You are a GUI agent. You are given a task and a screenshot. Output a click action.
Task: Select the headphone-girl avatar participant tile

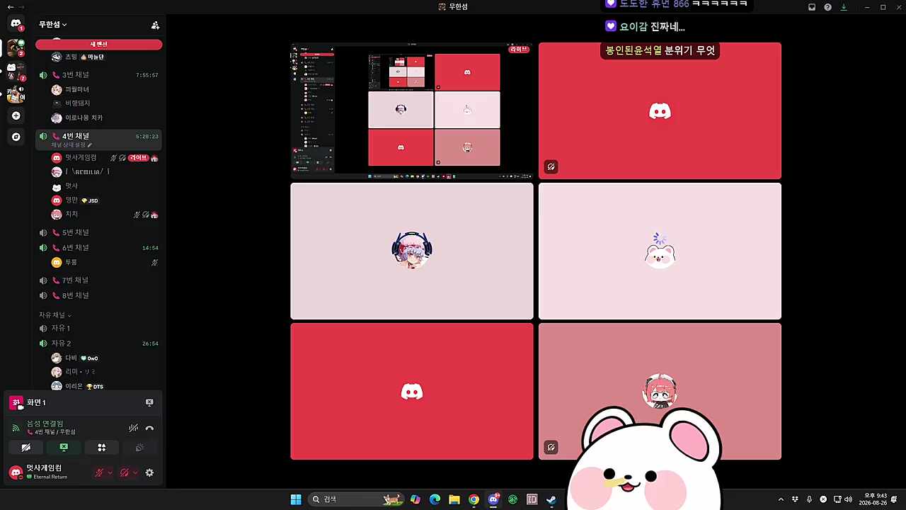(412, 251)
